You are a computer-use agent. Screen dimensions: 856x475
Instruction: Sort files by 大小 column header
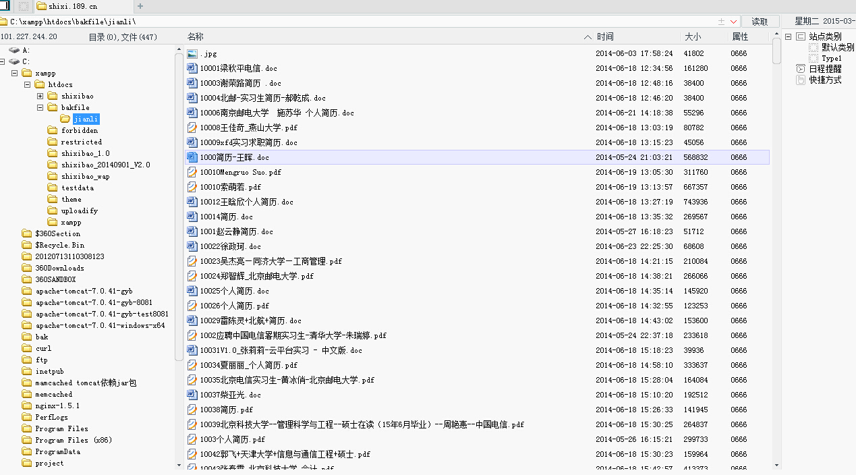(x=693, y=36)
